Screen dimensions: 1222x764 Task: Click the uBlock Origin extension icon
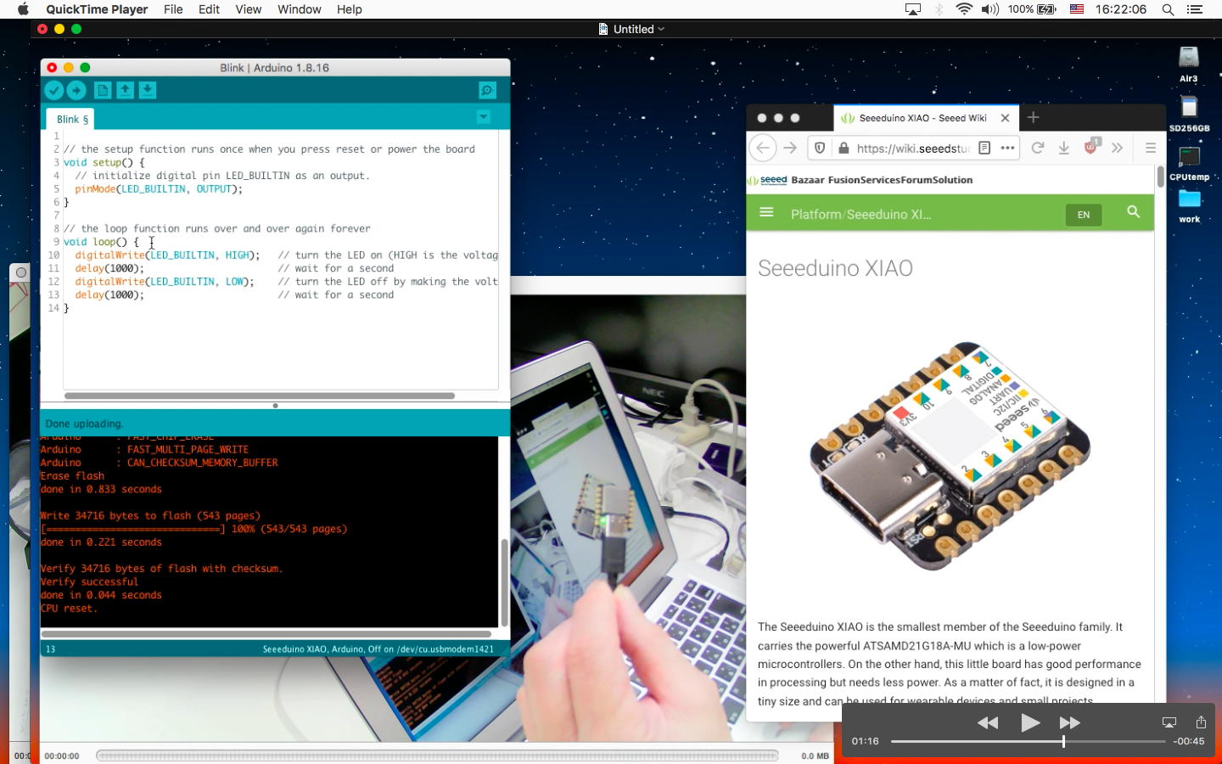pyautogui.click(x=1091, y=147)
